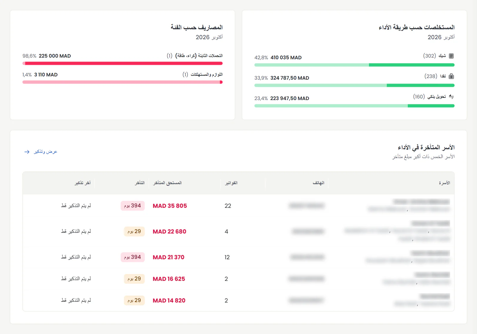477x334 pixels.
Task: Click the 29 يوم badge in MAD 14 820 row
Action: tap(134, 300)
